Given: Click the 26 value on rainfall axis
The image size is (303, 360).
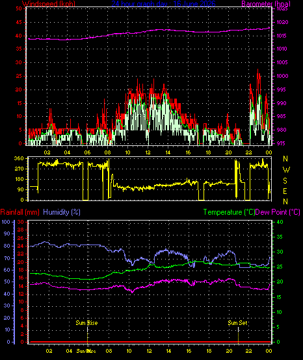Looking at the screenshot, I should click(x=21, y=238).
